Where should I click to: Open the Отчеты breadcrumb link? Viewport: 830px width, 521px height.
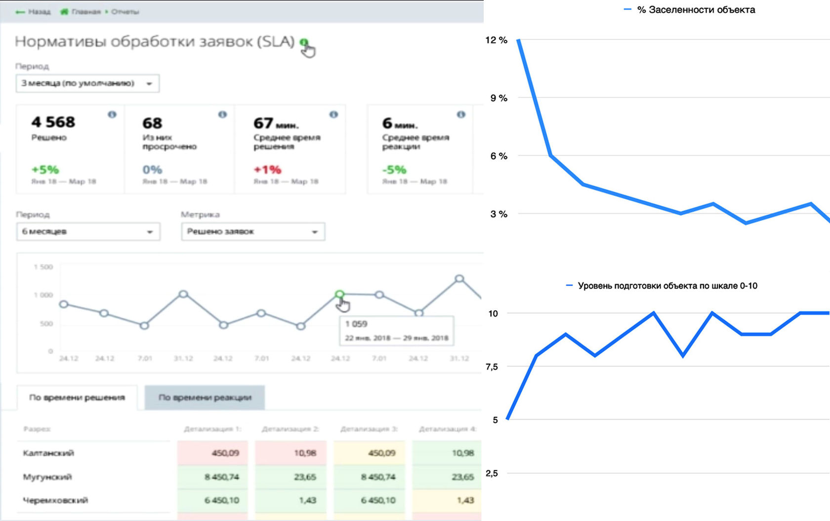pyautogui.click(x=125, y=11)
